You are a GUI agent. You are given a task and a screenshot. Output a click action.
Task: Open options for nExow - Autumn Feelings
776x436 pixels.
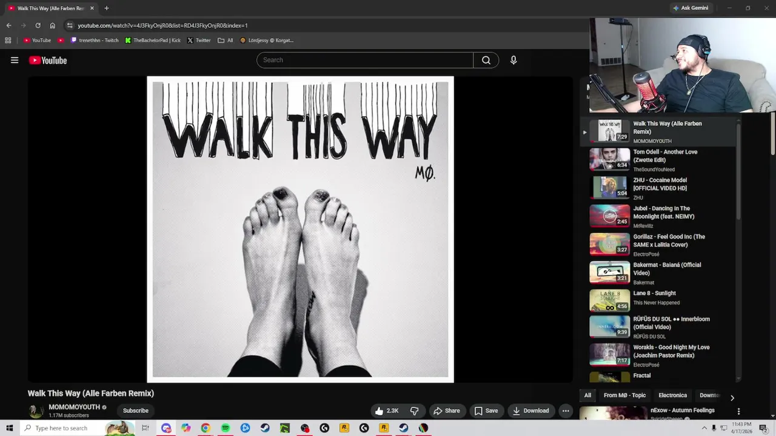pyautogui.click(x=738, y=412)
